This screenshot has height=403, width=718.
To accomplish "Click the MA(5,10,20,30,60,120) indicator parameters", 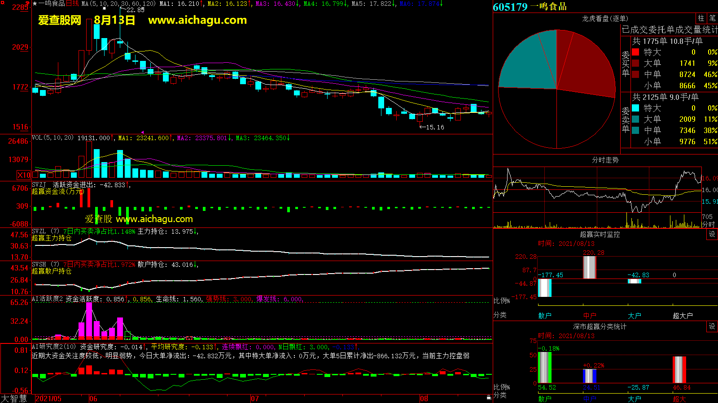I will click(x=118, y=4).
